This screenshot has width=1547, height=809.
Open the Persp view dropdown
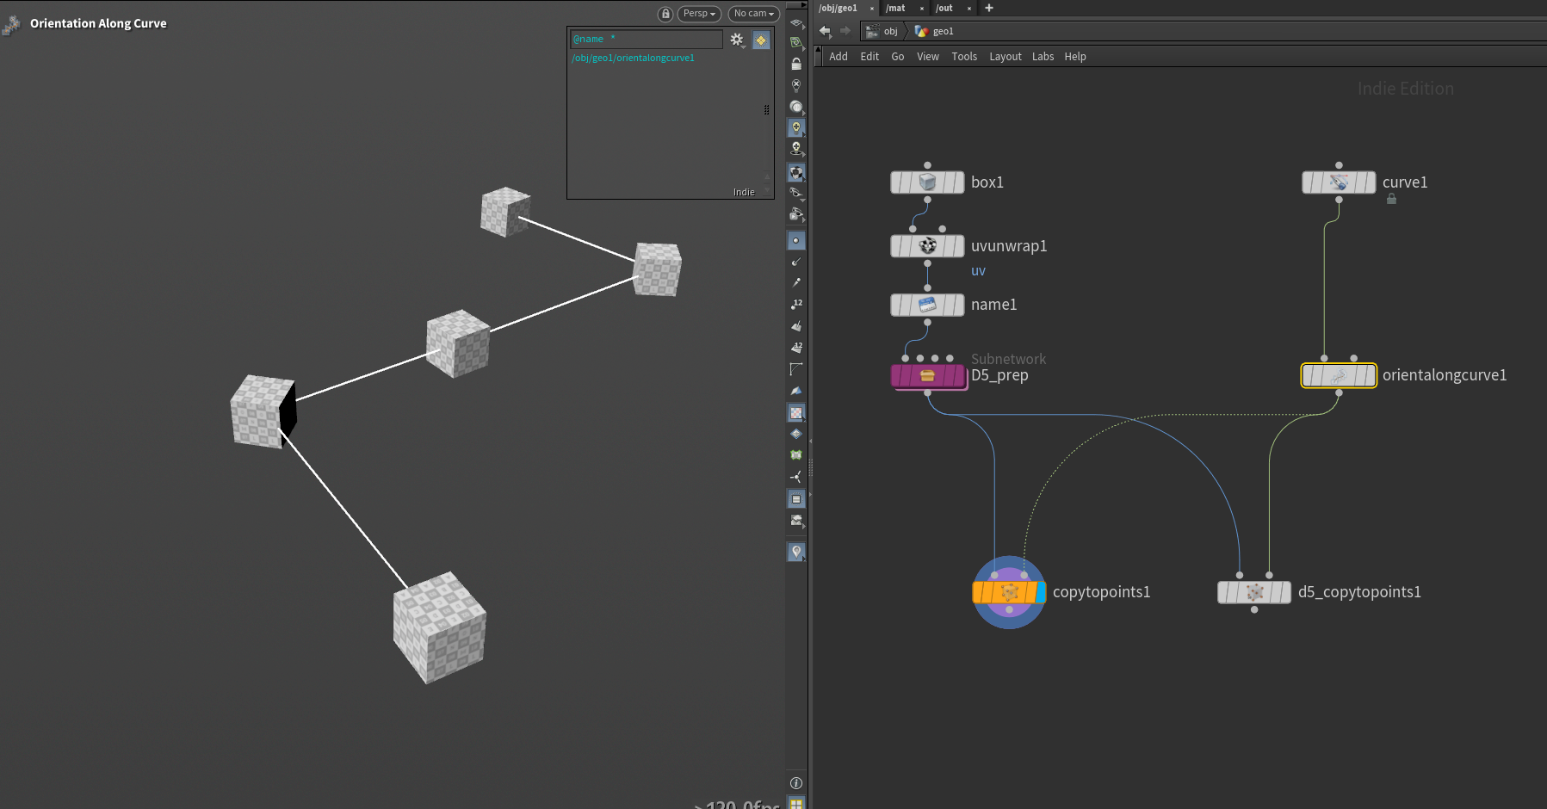[699, 14]
